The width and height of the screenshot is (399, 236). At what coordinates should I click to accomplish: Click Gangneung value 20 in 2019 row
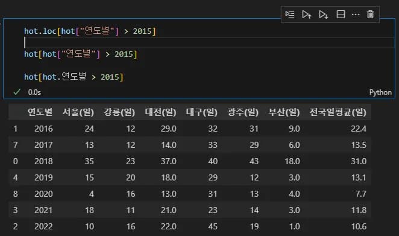pyautogui.click(x=131, y=177)
